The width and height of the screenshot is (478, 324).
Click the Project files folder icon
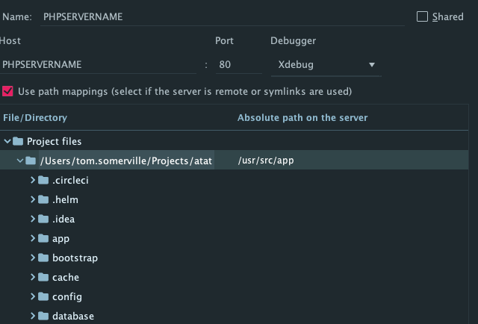pos(18,141)
